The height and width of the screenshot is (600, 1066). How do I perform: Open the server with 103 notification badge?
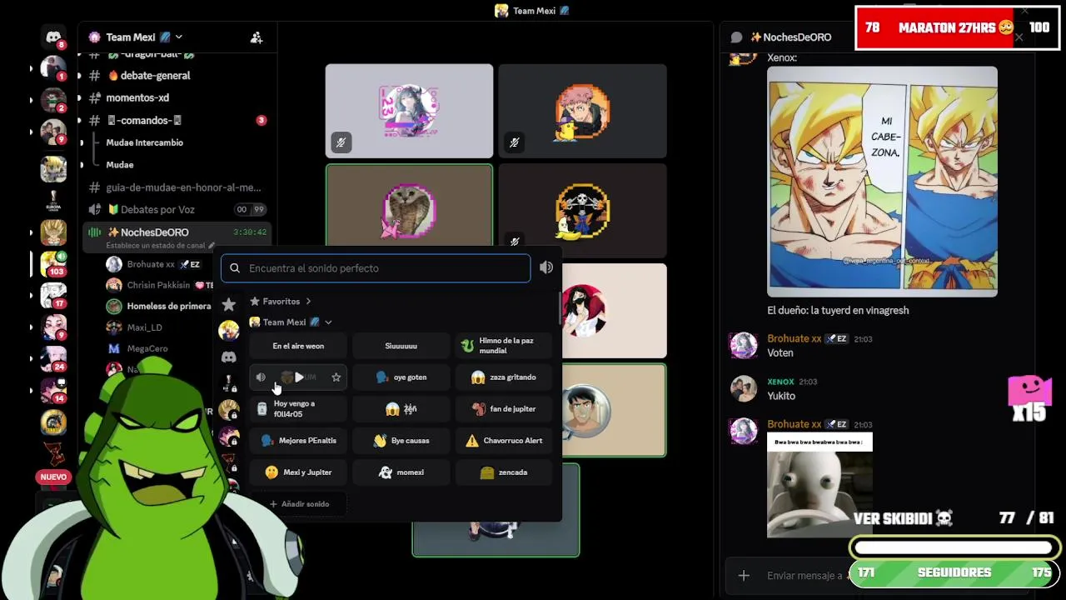pos(53,264)
